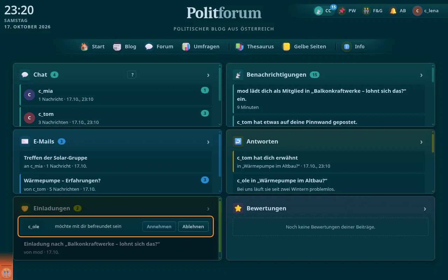
Task: Click the Politforum site logo
Action: [224, 13]
